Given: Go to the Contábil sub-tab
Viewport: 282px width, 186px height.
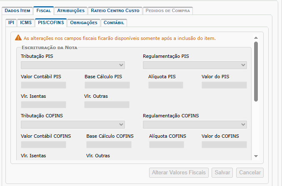Looking at the screenshot, I should pos(113,23).
